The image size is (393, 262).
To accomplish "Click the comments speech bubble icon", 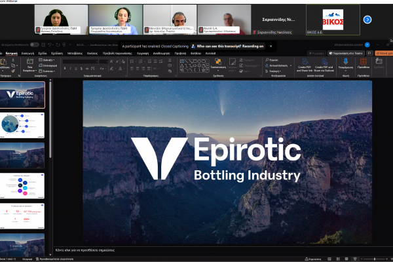I will click(x=369, y=53).
